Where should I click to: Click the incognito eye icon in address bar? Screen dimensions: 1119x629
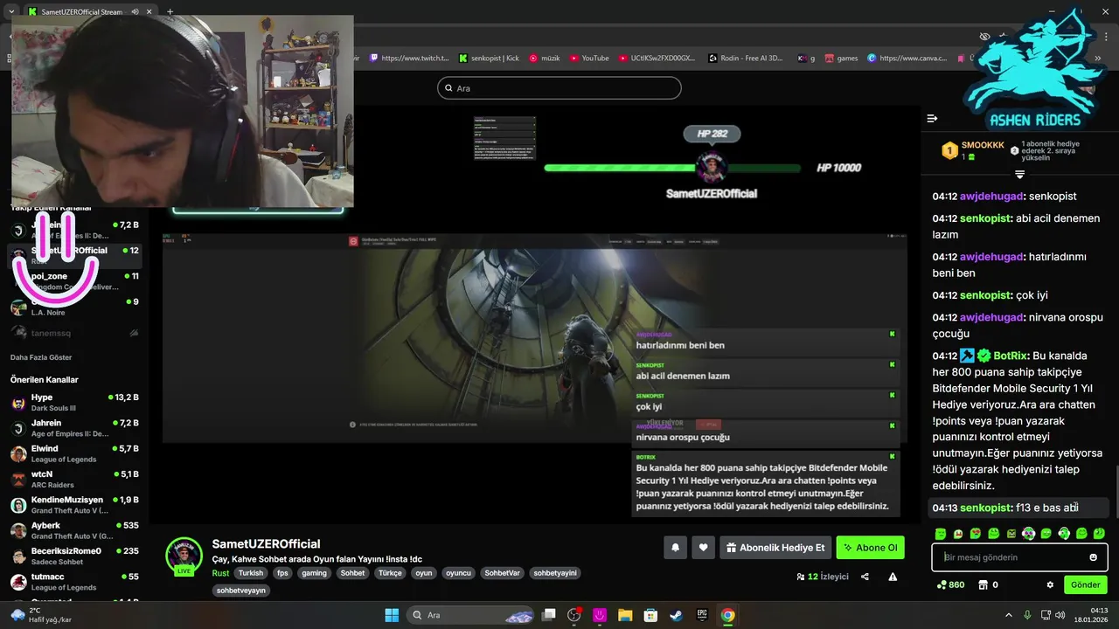(985, 36)
